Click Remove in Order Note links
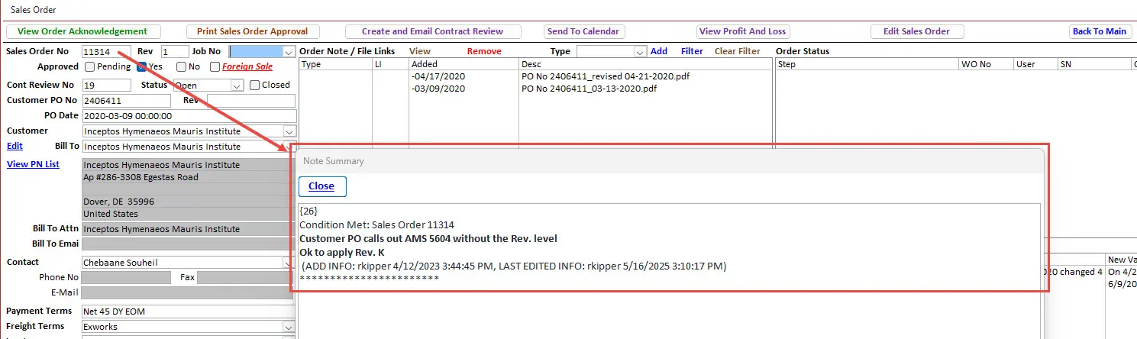 pos(484,51)
